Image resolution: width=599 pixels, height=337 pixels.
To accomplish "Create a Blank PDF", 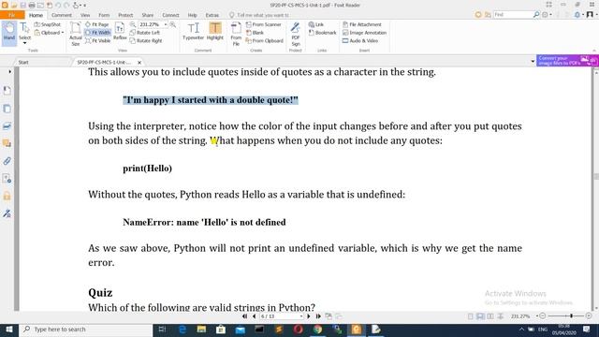I will pyautogui.click(x=255, y=33).
